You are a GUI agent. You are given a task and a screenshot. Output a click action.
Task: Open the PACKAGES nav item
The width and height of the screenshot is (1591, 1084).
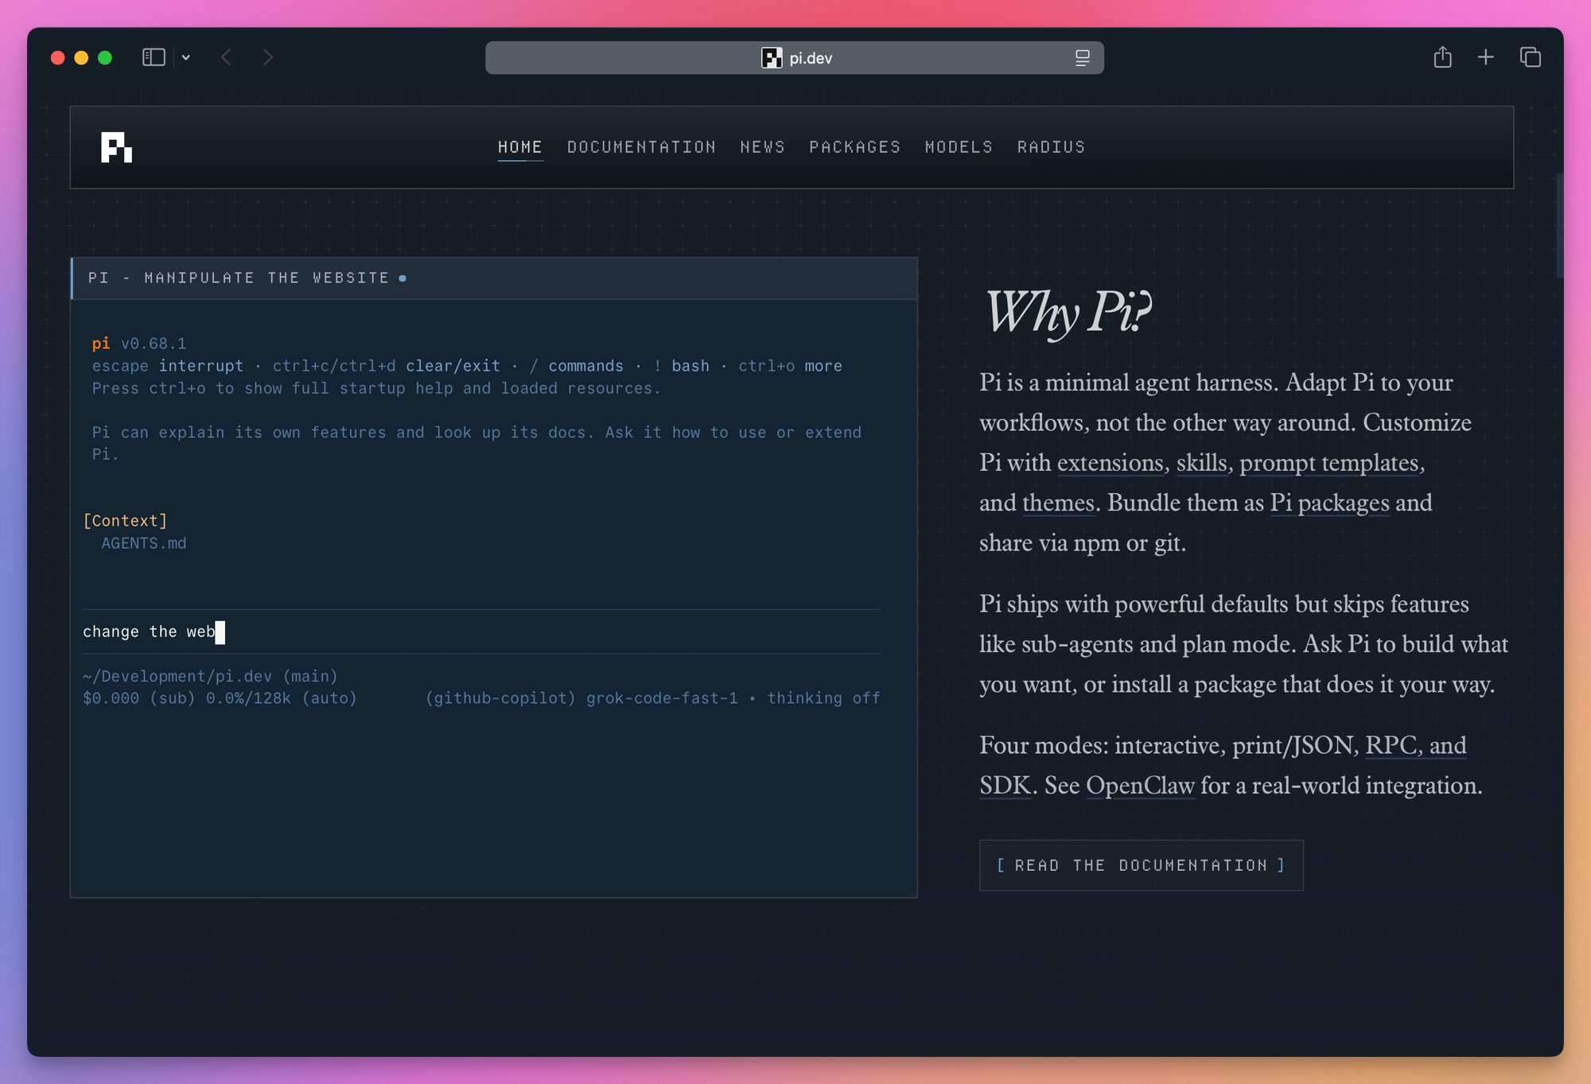pyautogui.click(x=854, y=147)
